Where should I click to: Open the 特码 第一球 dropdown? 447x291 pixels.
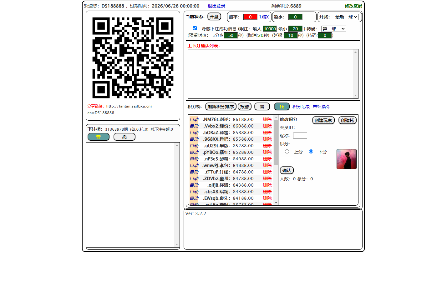pos(333,29)
